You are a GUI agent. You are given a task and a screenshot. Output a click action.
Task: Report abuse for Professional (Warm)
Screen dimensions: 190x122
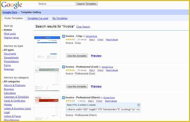111,101
